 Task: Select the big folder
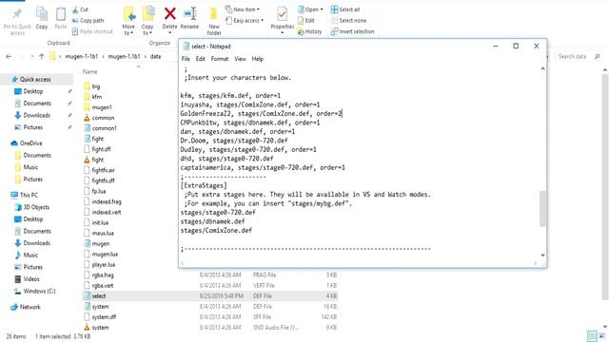(x=96, y=86)
